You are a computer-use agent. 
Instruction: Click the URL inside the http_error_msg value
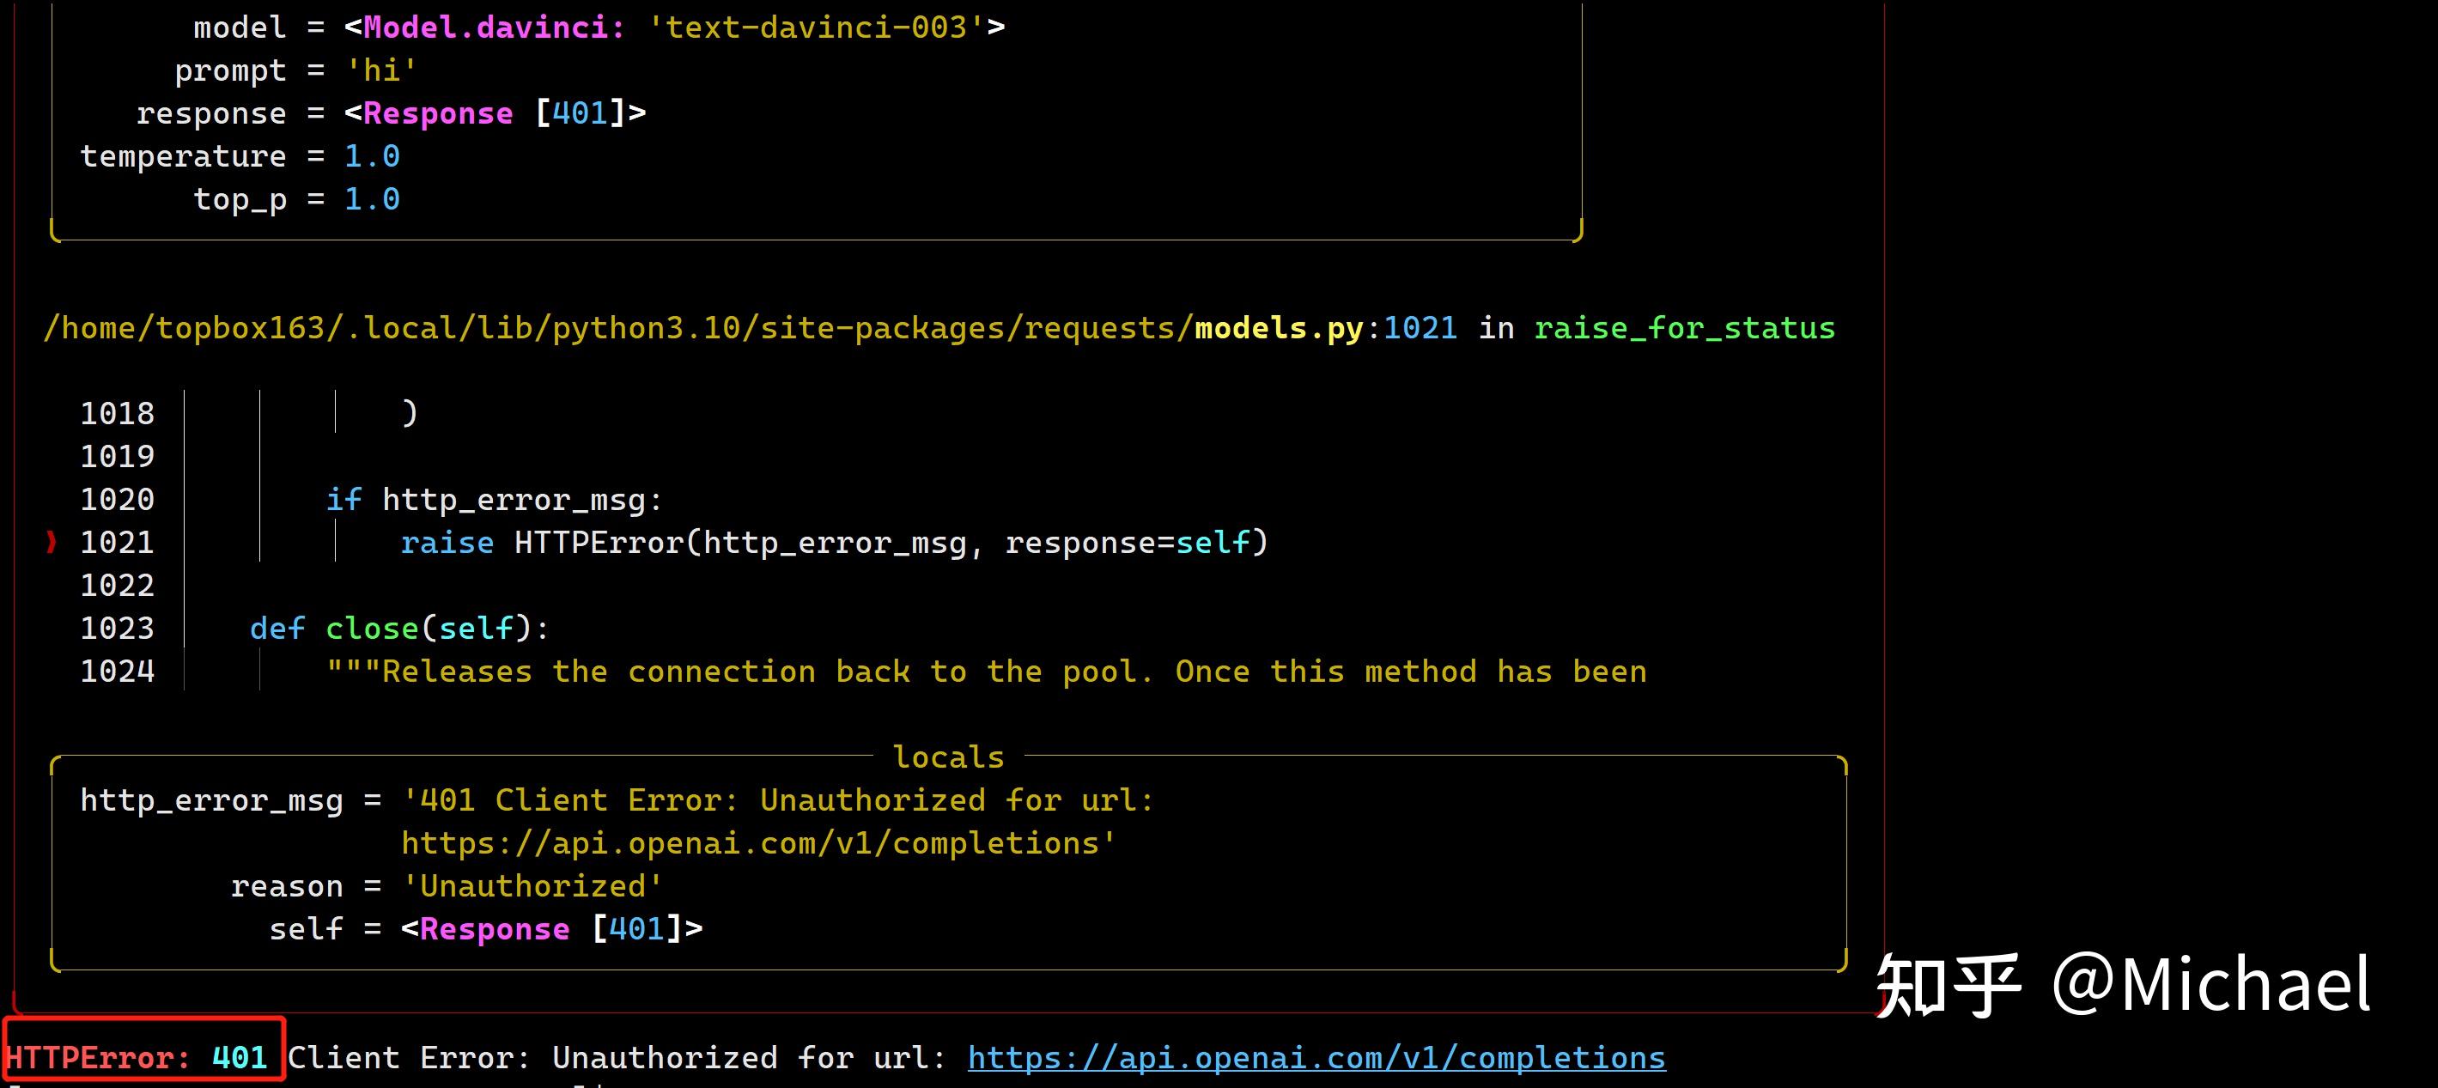[757, 843]
